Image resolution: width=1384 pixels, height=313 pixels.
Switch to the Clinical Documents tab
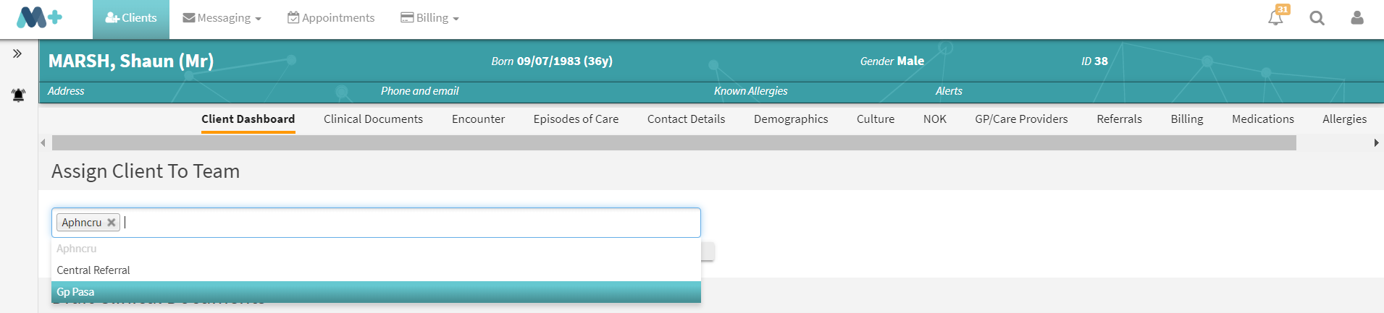click(373, 119)
